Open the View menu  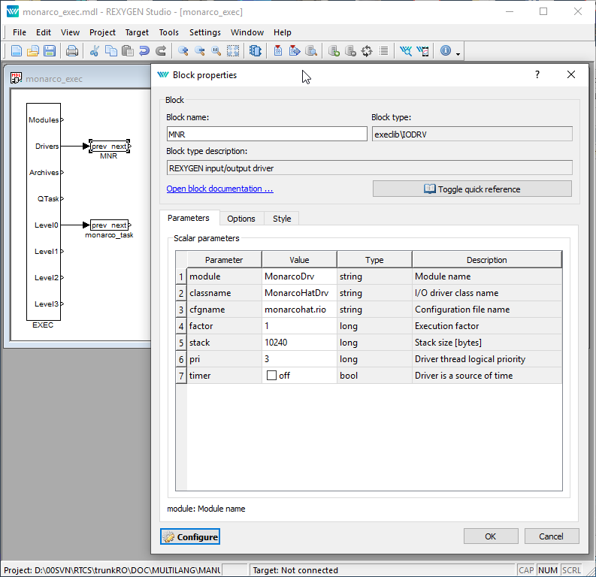tap(70, 32)
